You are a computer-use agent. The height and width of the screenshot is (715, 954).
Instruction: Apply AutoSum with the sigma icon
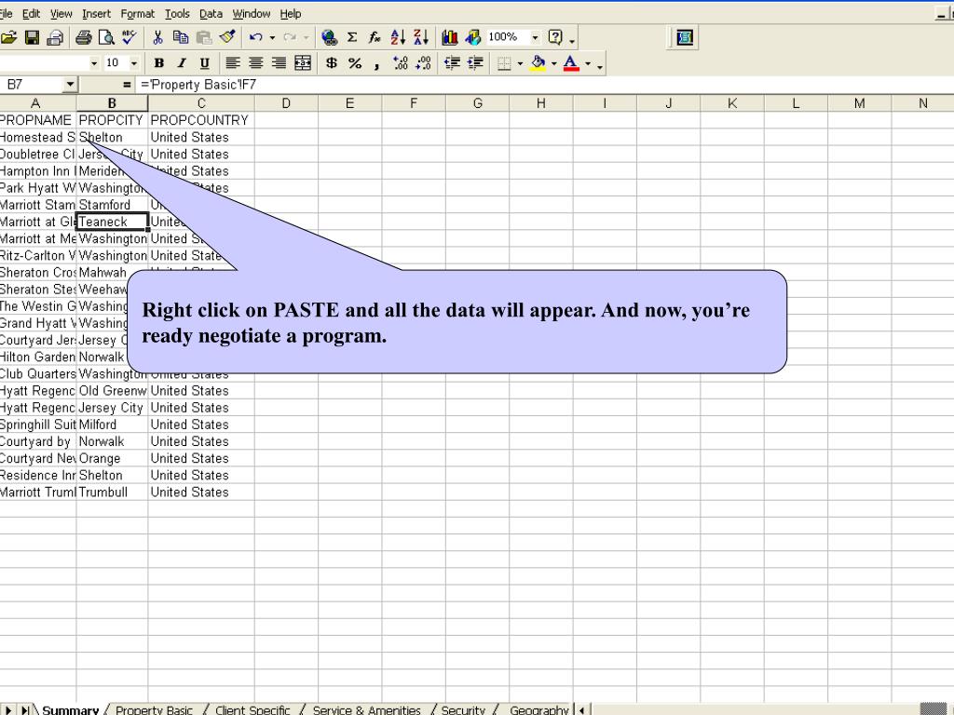[x=352, y=37]
